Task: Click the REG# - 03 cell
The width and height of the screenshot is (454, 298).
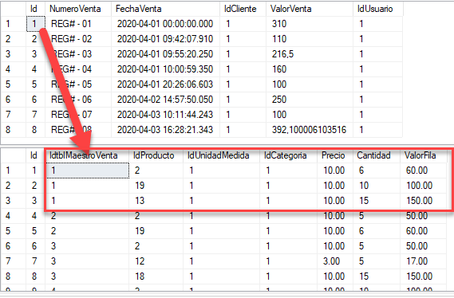Action: coord(78,54)
